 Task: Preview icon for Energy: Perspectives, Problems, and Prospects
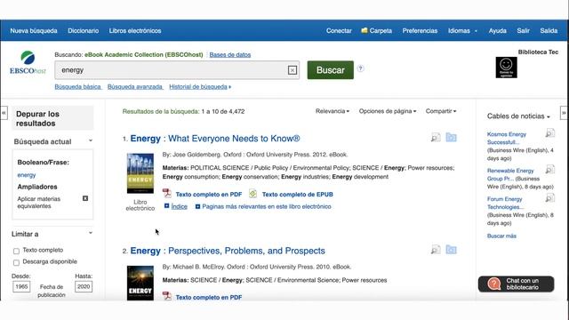pos(436,250)
